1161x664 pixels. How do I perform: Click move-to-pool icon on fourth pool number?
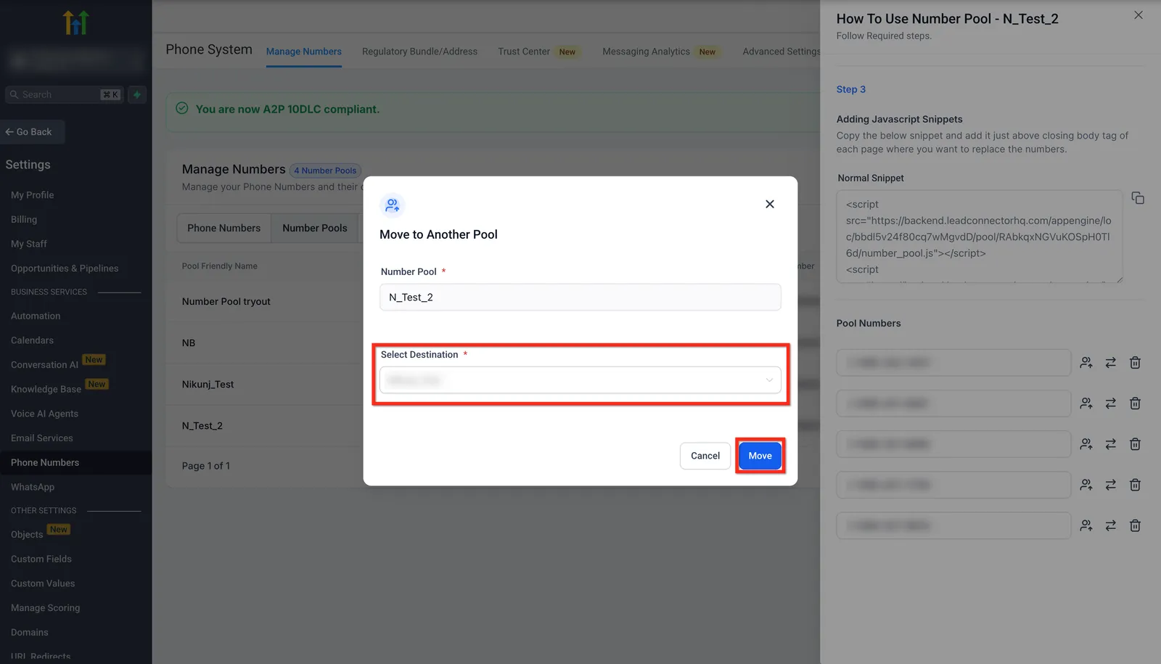tap(1086, 485)
